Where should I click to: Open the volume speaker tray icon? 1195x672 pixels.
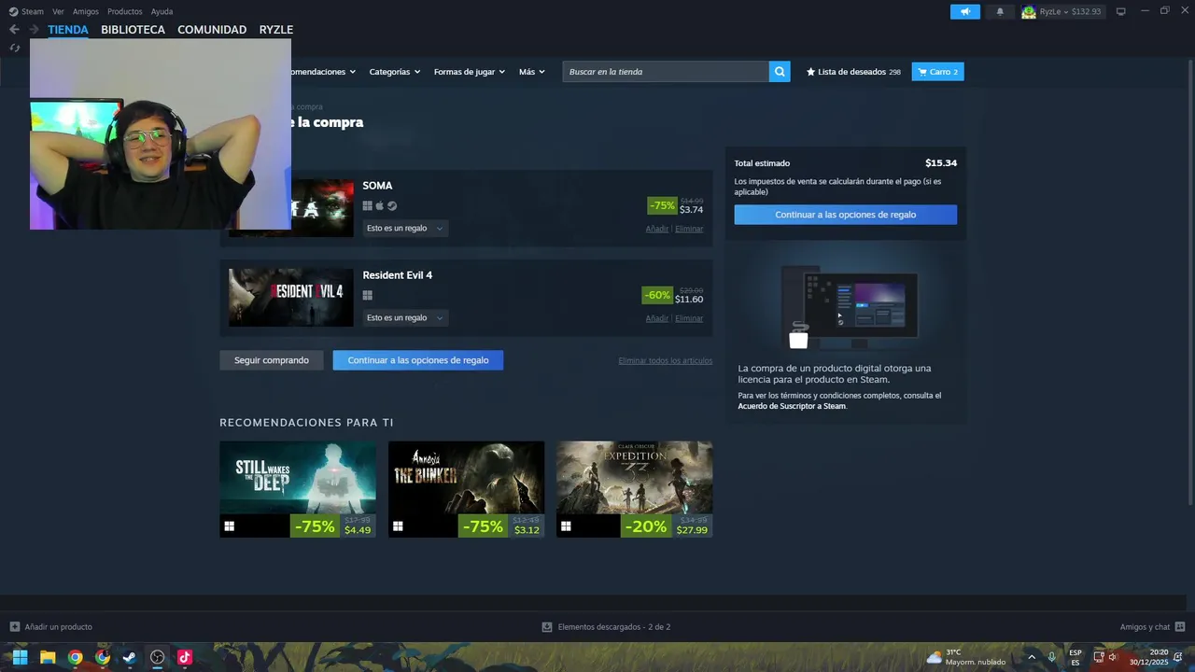pos(1113,657)
